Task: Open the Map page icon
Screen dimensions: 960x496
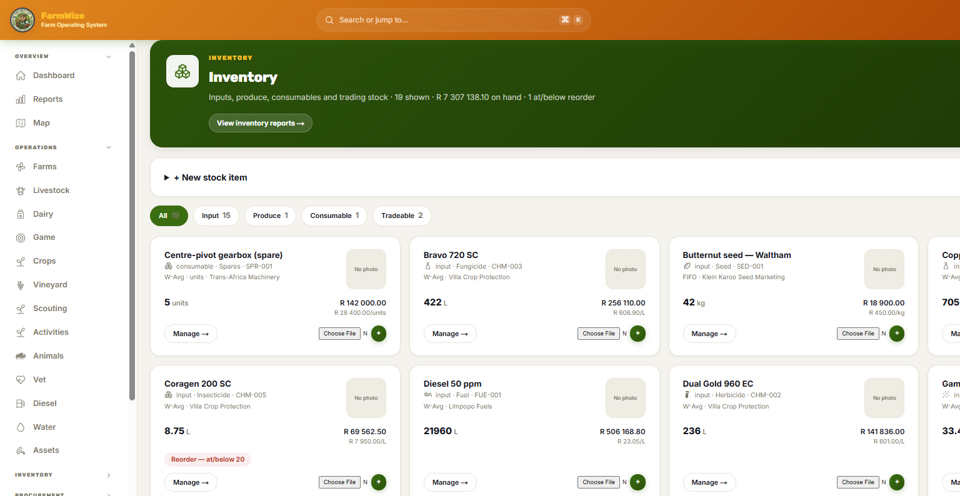Action: click(21, 123)
